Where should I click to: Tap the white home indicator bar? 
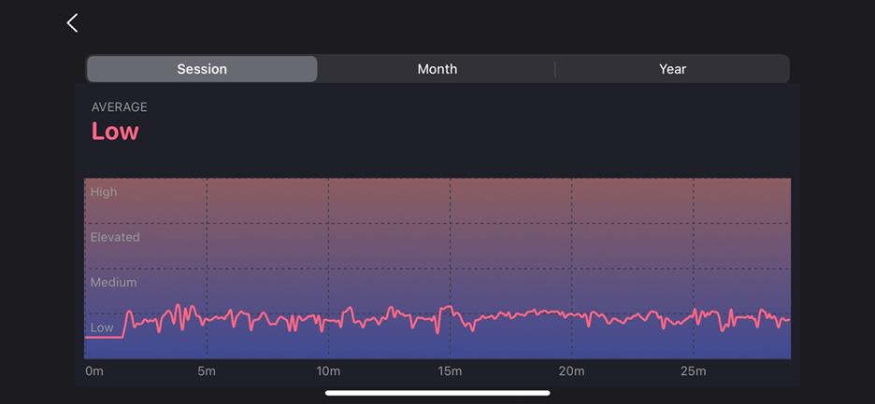pos(437,394)
